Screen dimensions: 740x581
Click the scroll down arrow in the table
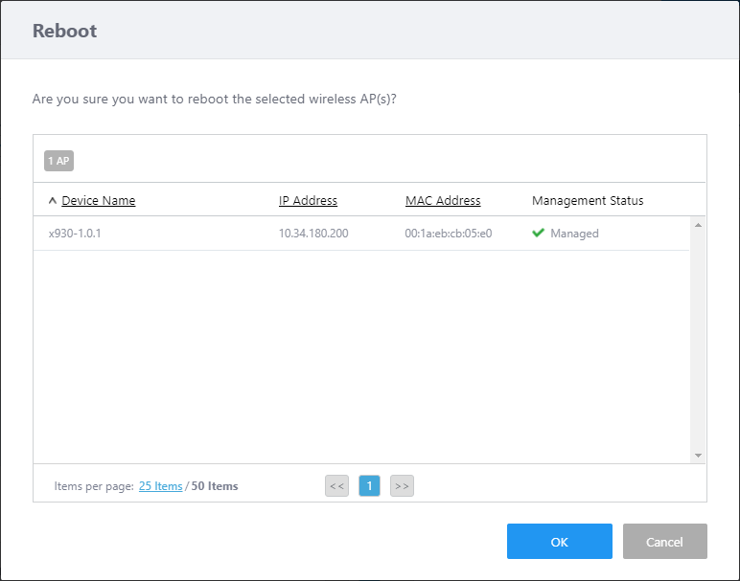tap(698, 456)
